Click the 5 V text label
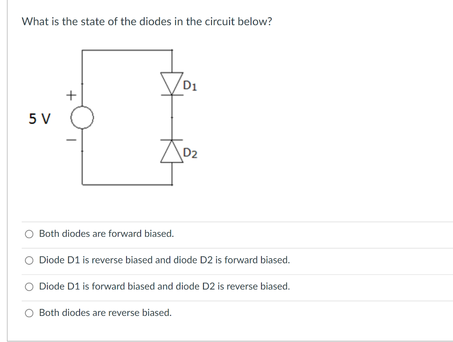Screen dimensions: 453x342 click(39, 118)
